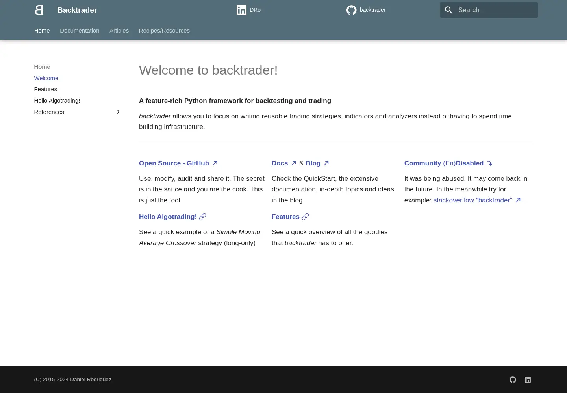Open the Recipes/Resources tab
Image resolution: width=567 pixels, height=393 pixels.
tap(164, 31)
